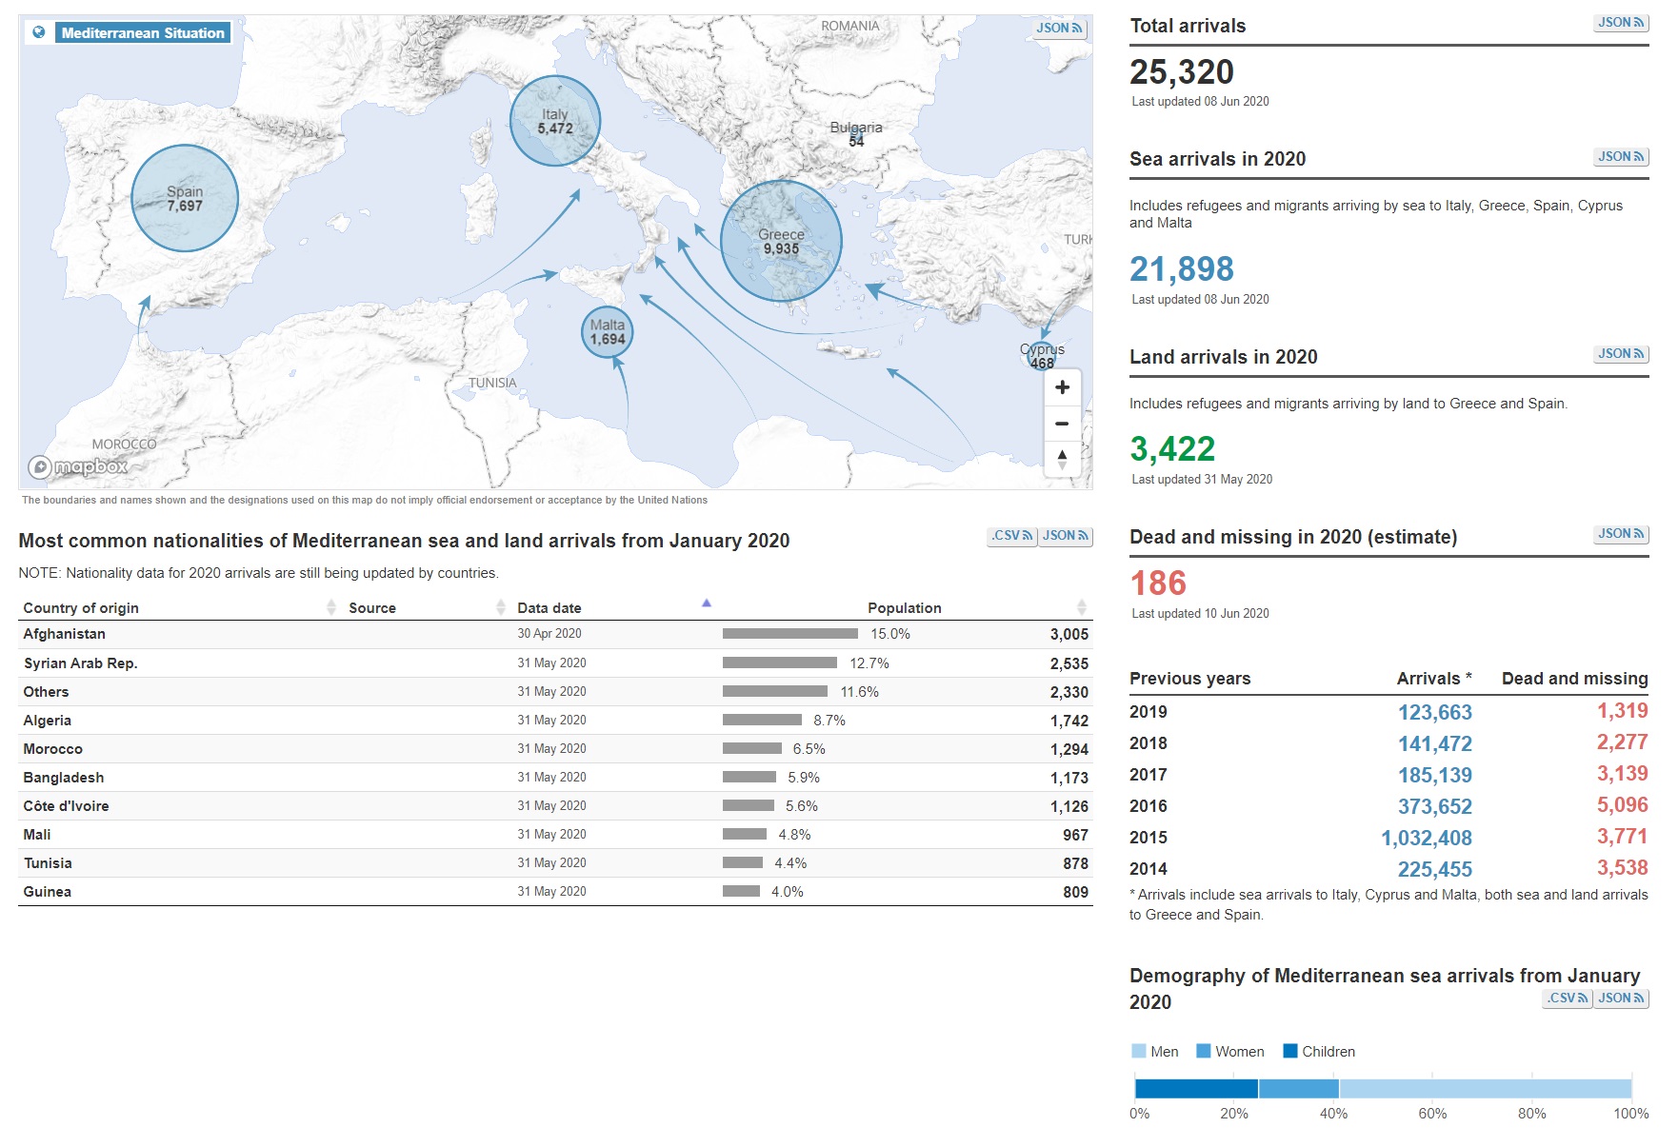Toggle Women series in demography legend
The width and height of the screenshot is (1678, 1147).
[1229, 1052]
